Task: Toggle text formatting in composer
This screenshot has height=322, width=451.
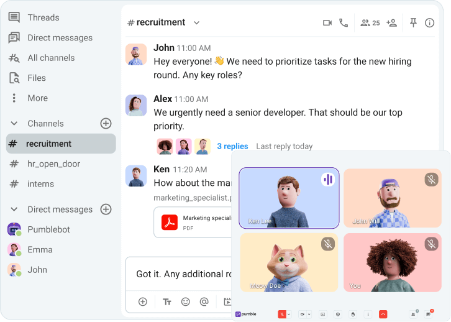Action: [167, 302]
